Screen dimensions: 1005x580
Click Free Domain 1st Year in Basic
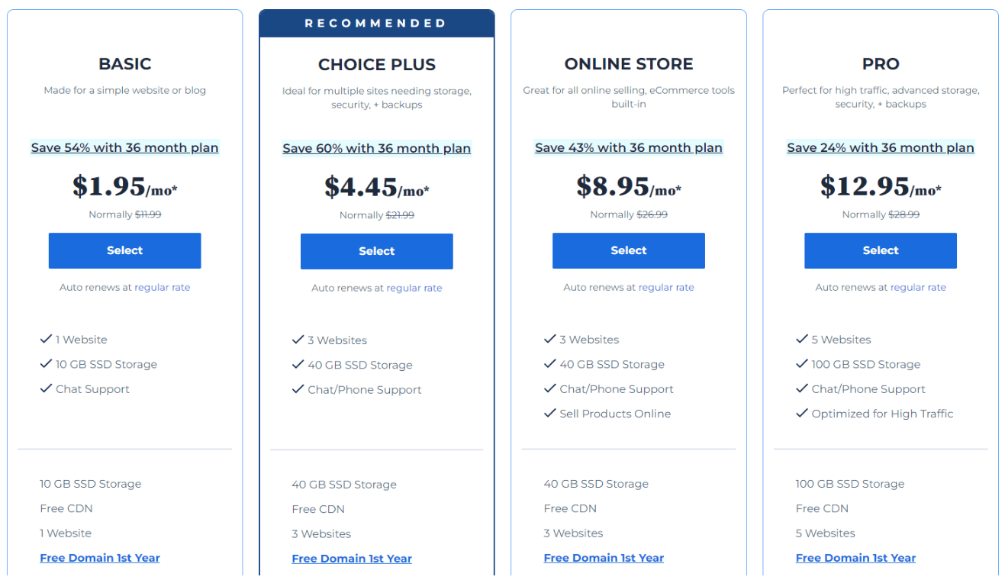(100, 558)
